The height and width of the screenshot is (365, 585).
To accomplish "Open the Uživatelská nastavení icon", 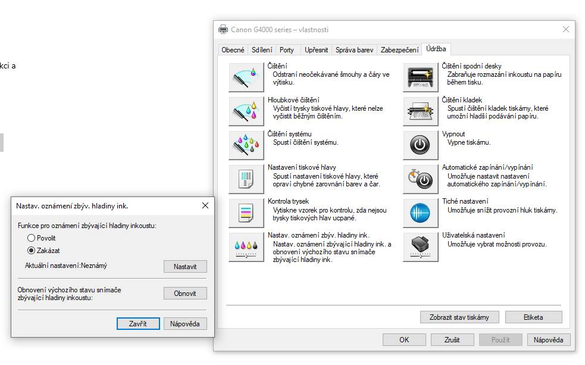I will pyautogui.click(x=421, y=247).
